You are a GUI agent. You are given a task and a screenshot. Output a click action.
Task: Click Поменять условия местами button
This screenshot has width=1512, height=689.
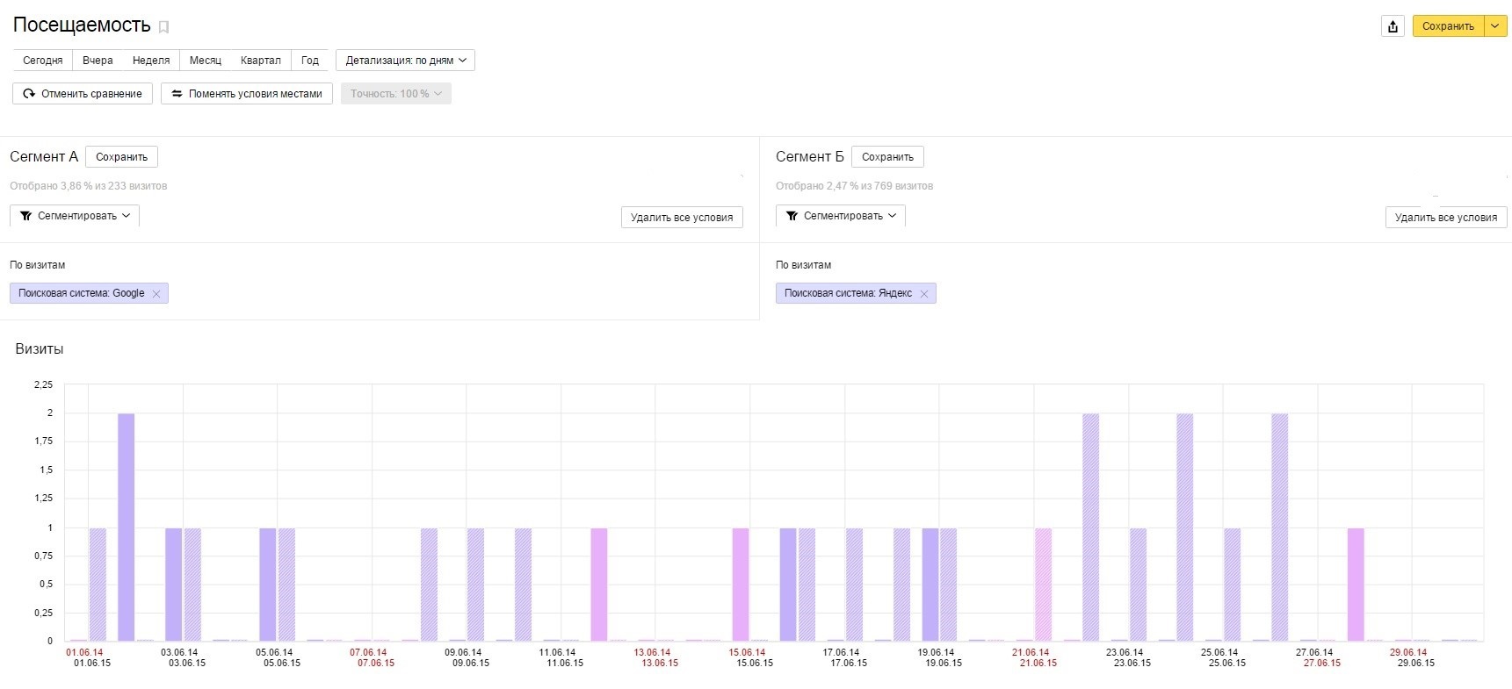[x=247, y=94]
